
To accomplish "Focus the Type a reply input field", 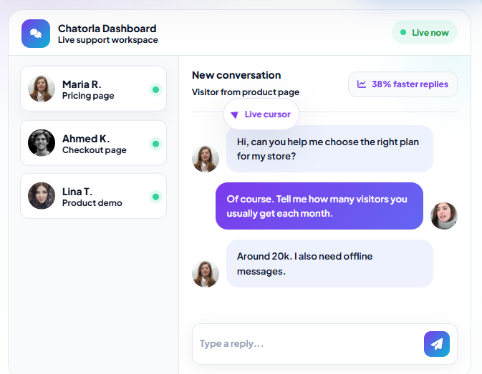I will tap(308, 344).
